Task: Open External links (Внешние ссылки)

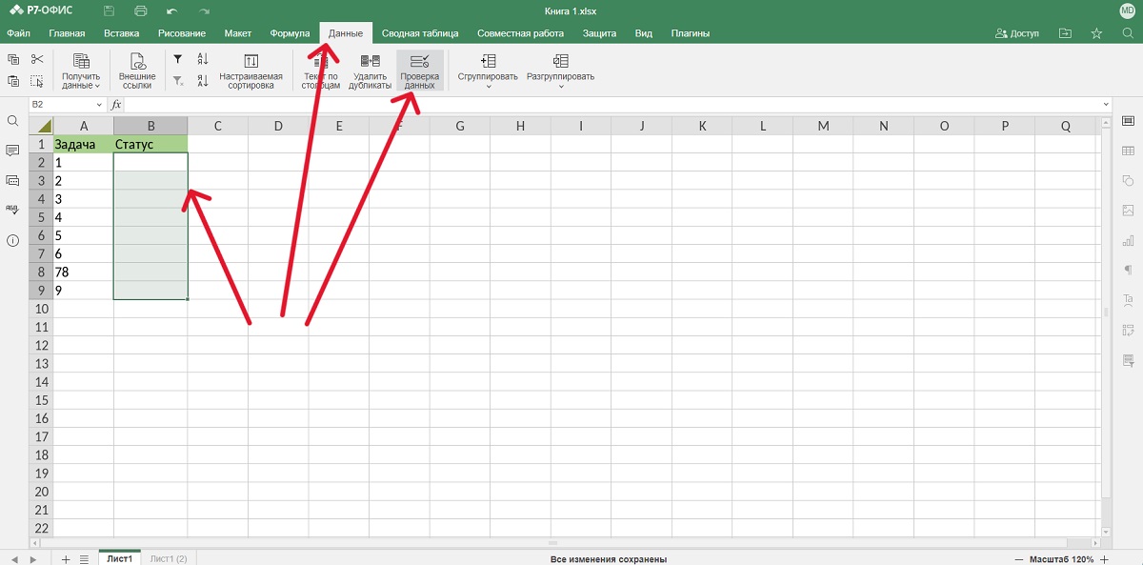Action: click(x=137, y=69)
